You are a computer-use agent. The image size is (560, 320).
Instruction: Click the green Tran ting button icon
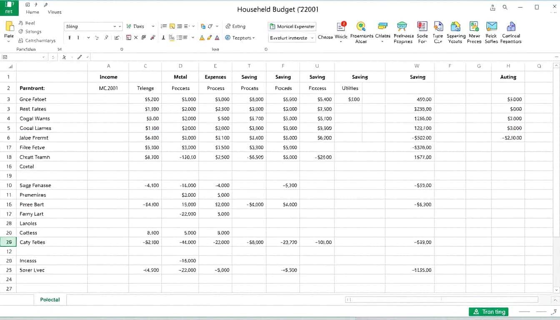click(476, 312)
